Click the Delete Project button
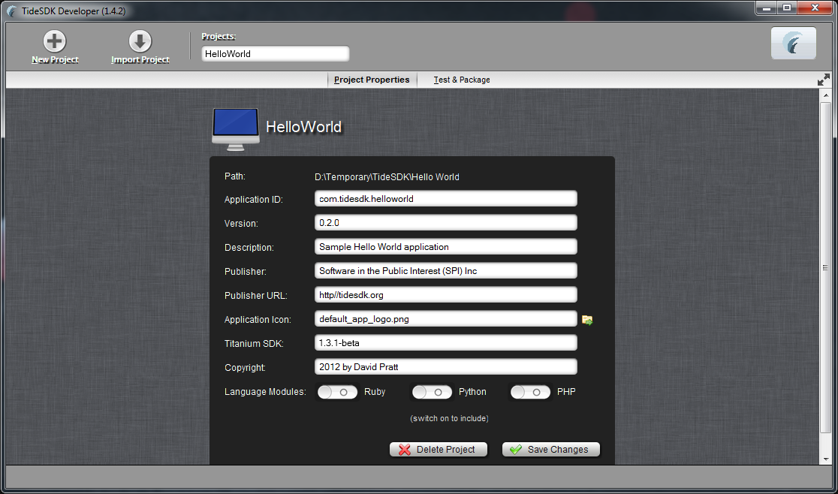The image size is (838, 494). pos(439,450)
